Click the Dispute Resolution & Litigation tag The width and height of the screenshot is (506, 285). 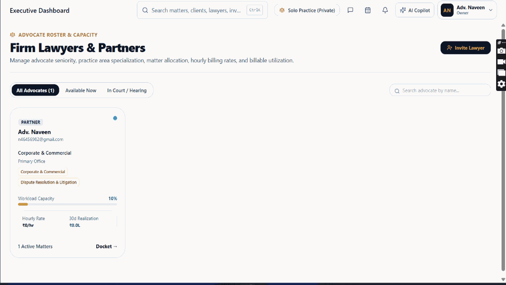[x=49, y=182]
